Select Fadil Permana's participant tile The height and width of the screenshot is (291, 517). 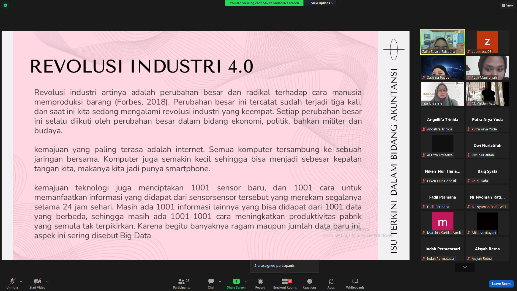(443, 197)
